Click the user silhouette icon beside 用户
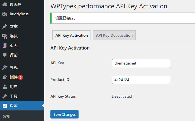The height and width of the screenshot is (121, 195). [x=5, y=87]
